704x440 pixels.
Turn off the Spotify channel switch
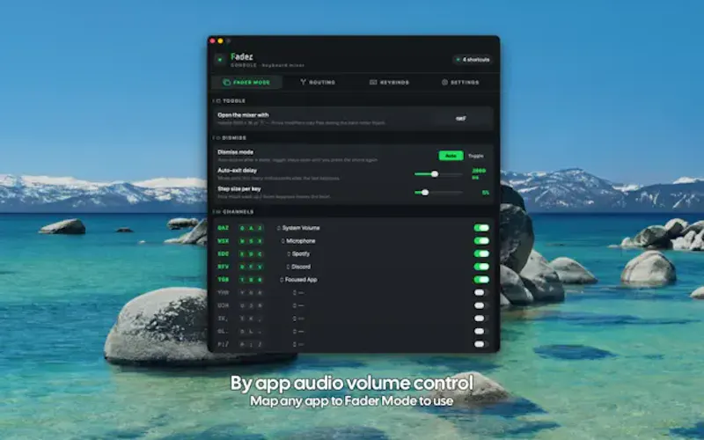(481, 254)
